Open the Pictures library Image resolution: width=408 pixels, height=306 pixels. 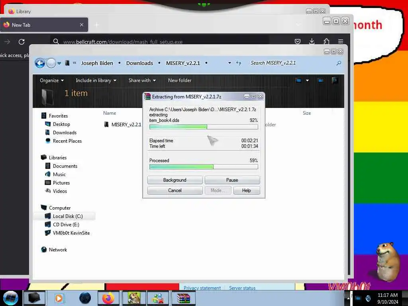click(61, 182)
